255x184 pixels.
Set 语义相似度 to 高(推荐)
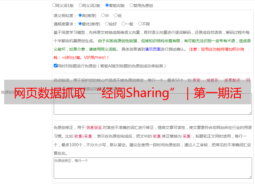point(80,15)
